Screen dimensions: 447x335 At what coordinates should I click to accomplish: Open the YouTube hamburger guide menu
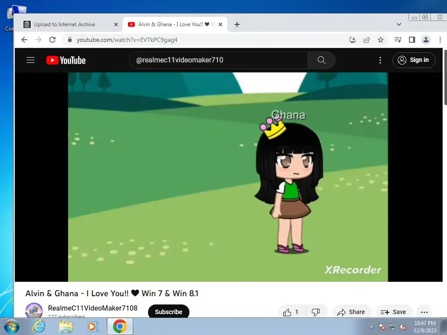[x=31, y=60]
